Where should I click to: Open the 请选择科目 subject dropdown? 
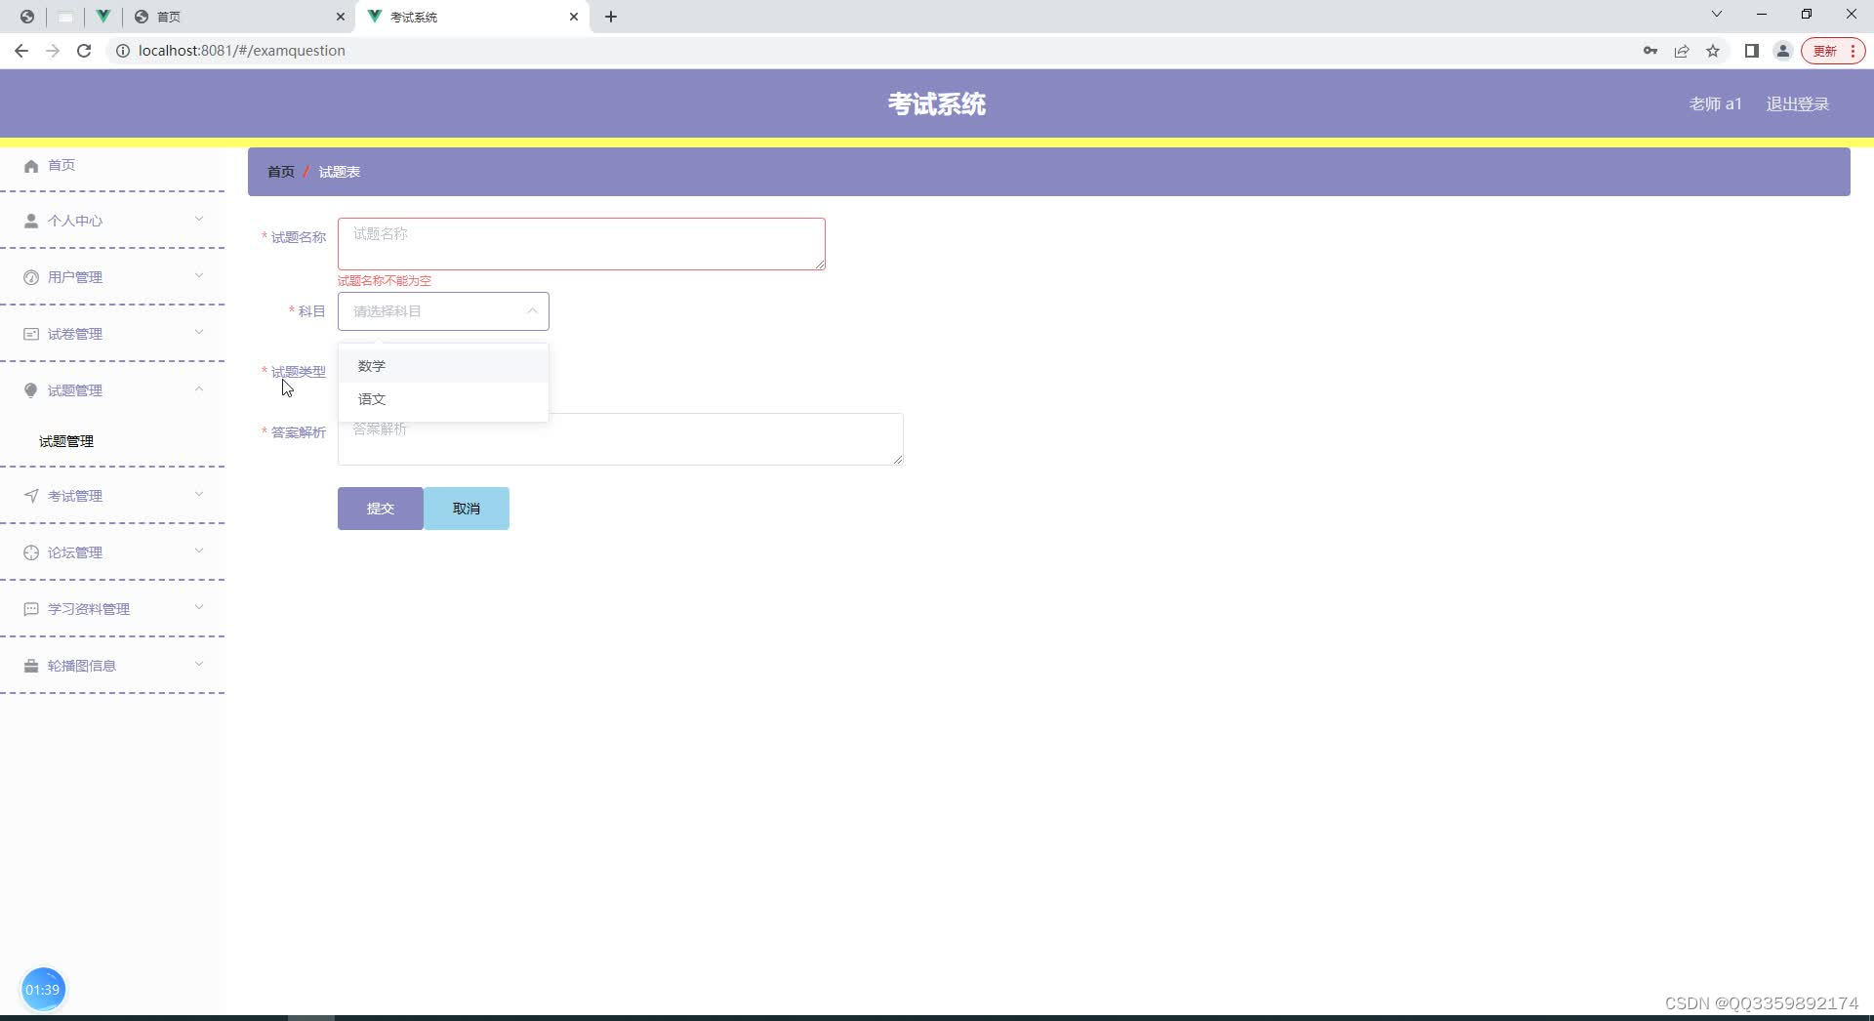click(443, 311)
